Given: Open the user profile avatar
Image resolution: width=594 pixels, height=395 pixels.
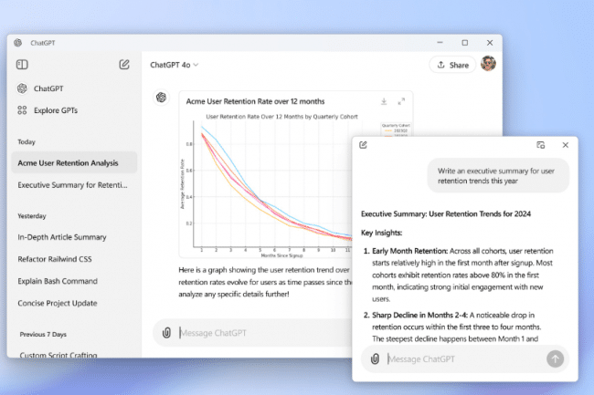Looking at the screenshot, I should [488, 64].
